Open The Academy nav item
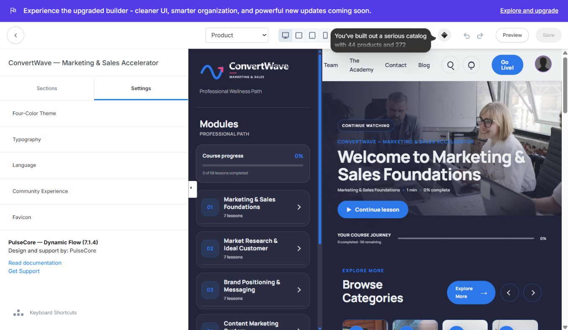This screenshot has height=330, width=568. tap(361, 65)
